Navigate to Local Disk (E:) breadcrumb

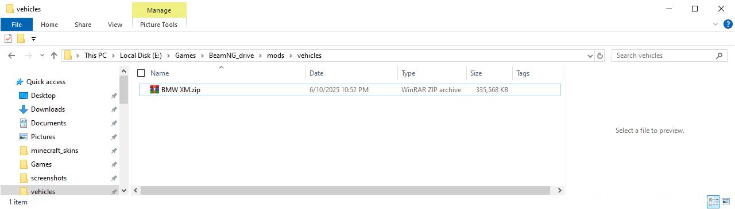(141, 56)
